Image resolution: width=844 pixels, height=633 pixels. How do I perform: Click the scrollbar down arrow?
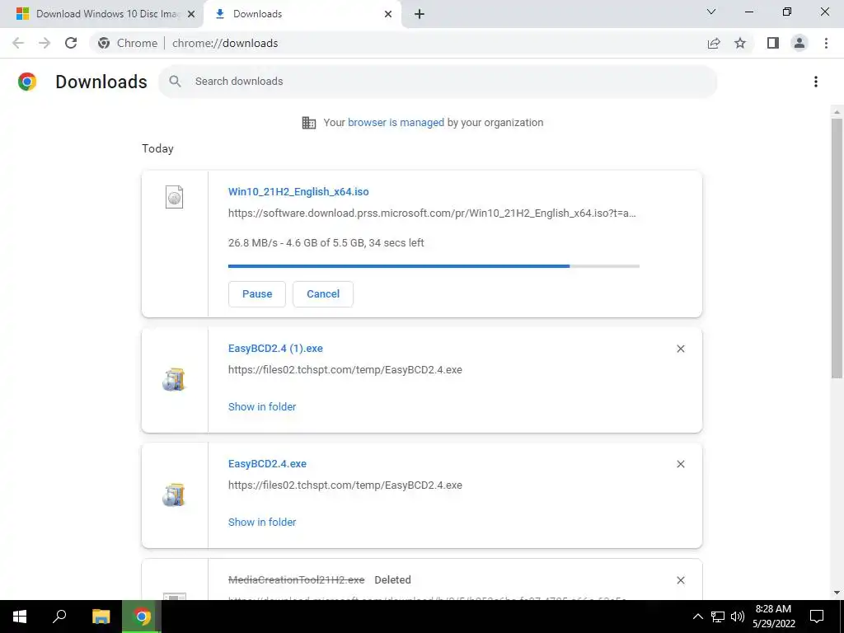(x=837, y=593)
